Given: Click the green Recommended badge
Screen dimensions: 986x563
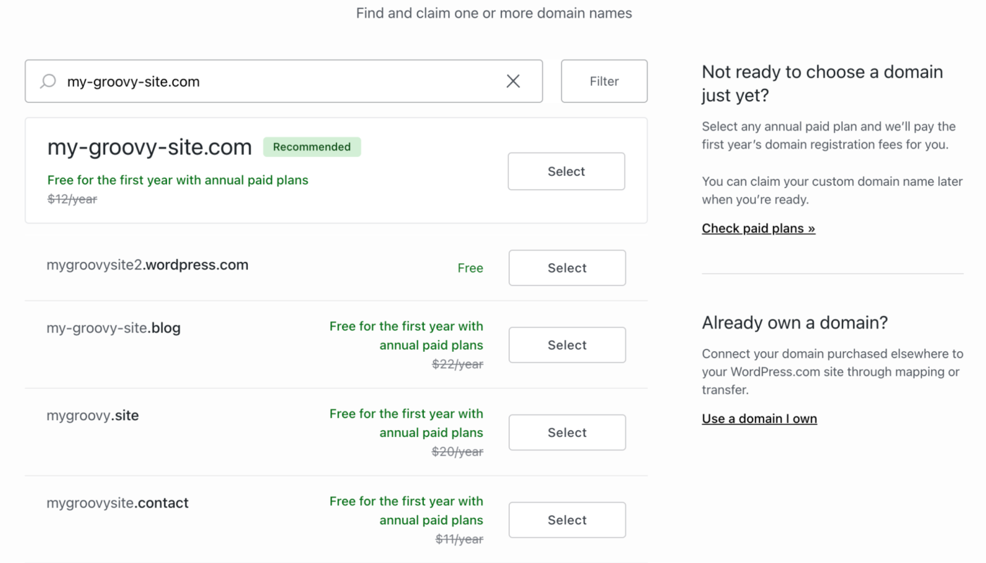Looking at the screenshot, I should [311, 147].
